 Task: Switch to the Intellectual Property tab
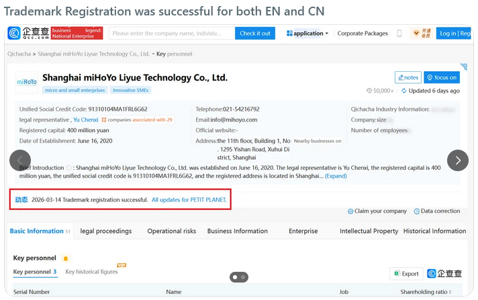pos(369,231)
